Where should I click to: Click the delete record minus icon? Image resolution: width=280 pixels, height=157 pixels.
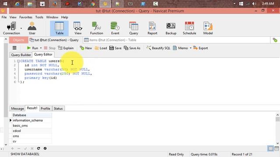click(19, 148)
